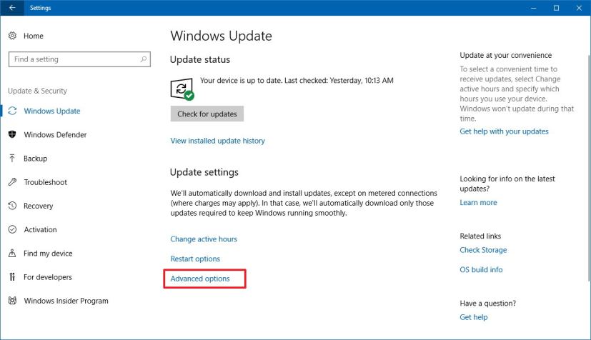
Task: Open the Home settings page
Action: [33, 36]
